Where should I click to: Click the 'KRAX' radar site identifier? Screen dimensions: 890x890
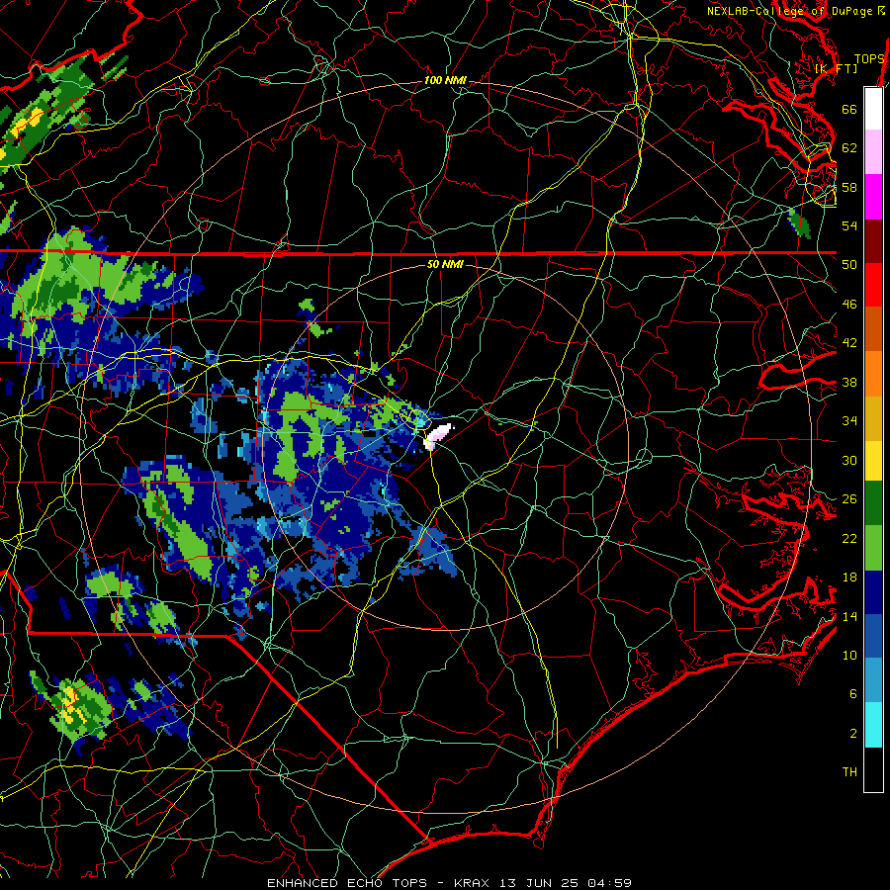pos(473,883)
